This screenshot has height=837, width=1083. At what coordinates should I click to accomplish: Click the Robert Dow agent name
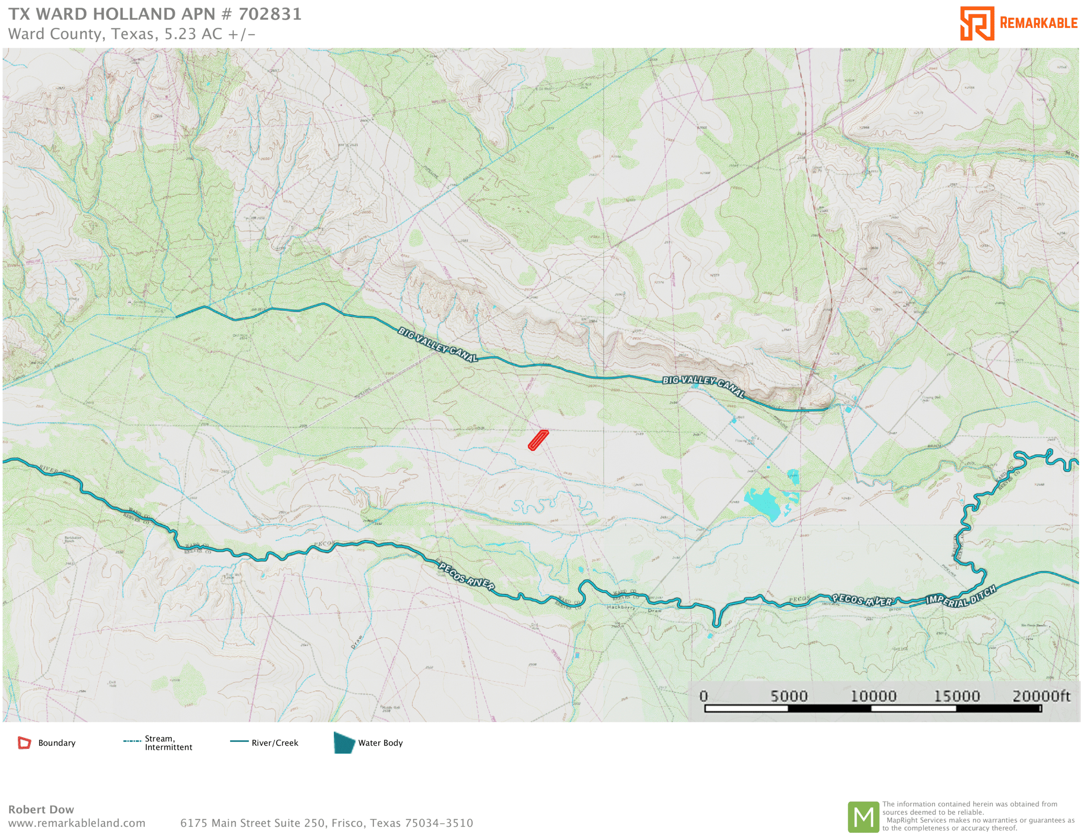click(x=41, y=809)
